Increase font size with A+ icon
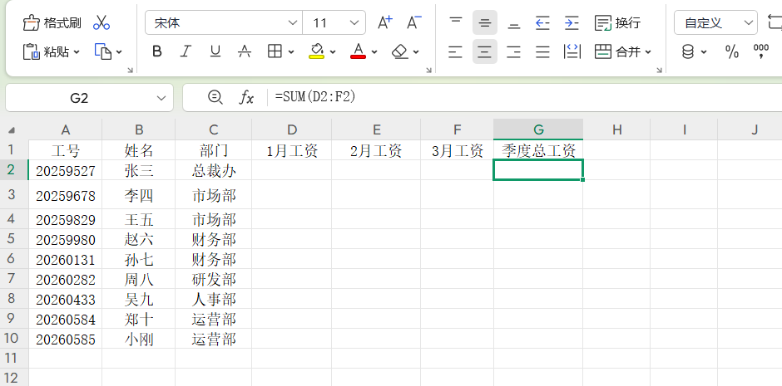Viewport: 782px width, 386px height. (x=384, y=23)
